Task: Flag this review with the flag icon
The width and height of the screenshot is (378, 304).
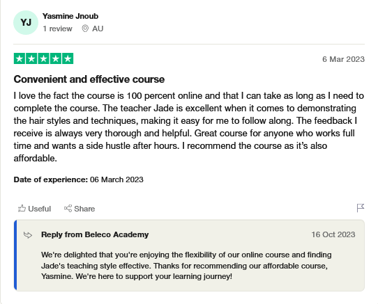Action: (x=361, y=208)
